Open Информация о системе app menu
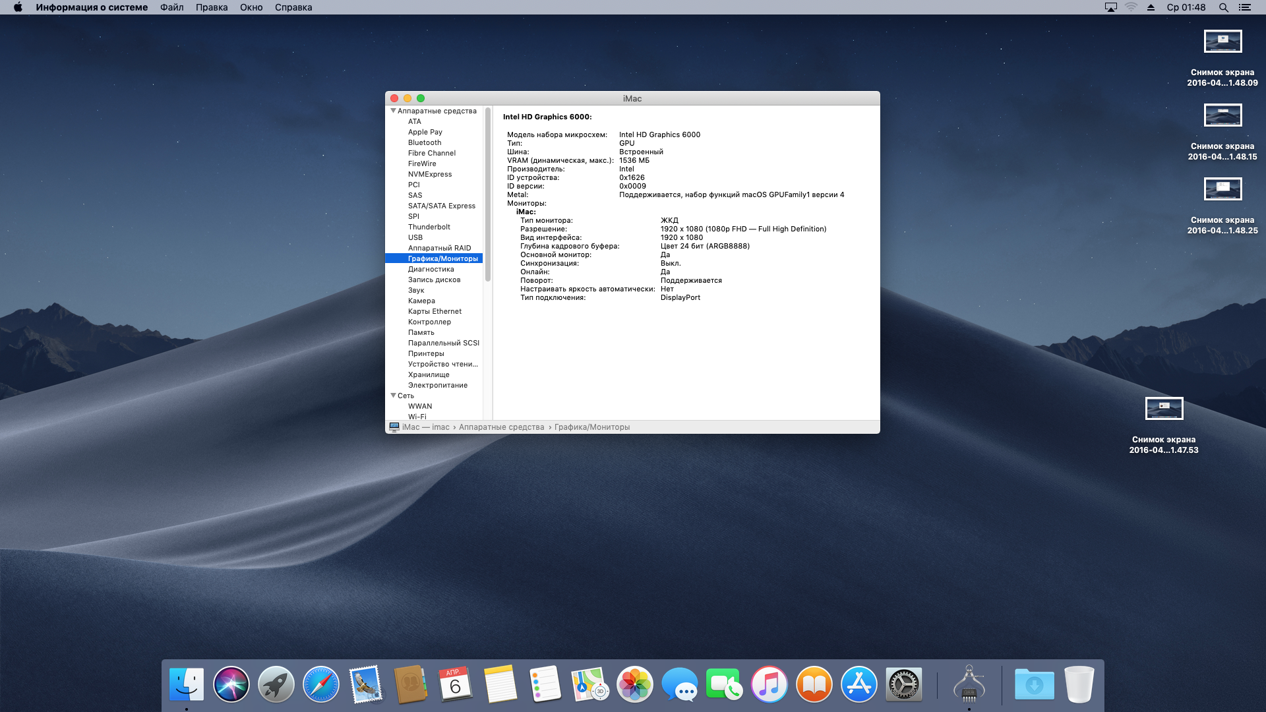Viewport: 1266px width, 712px height. click(92, 7)
